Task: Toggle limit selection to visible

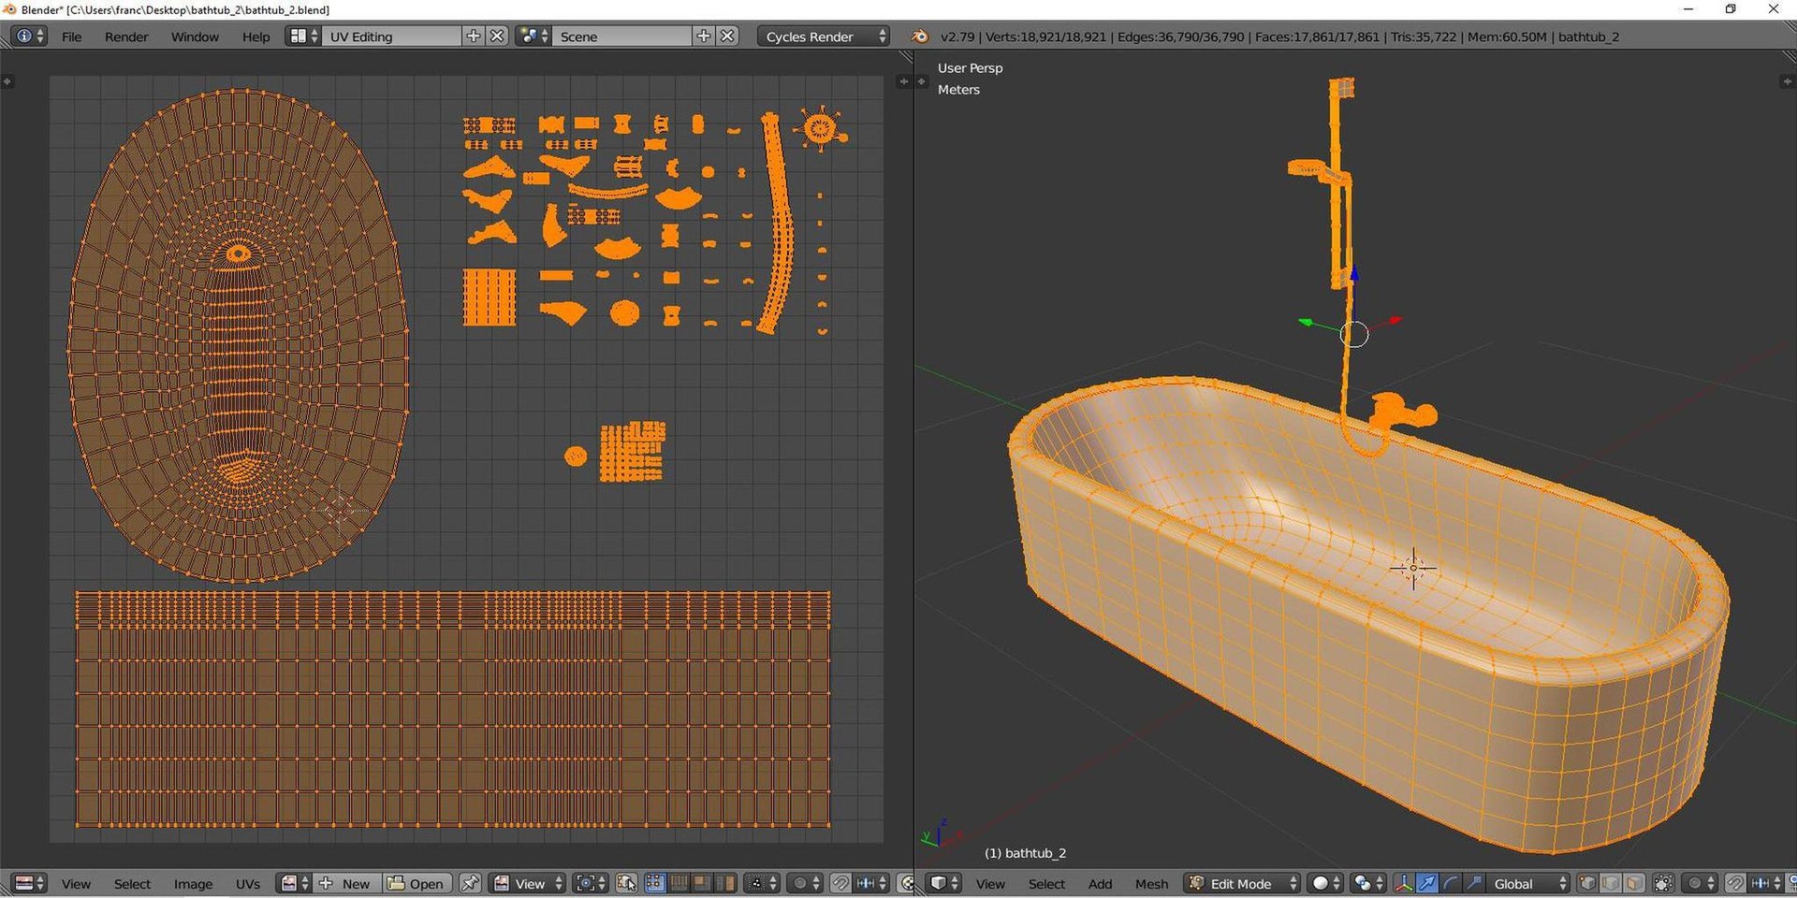Action: (1663, 883)
